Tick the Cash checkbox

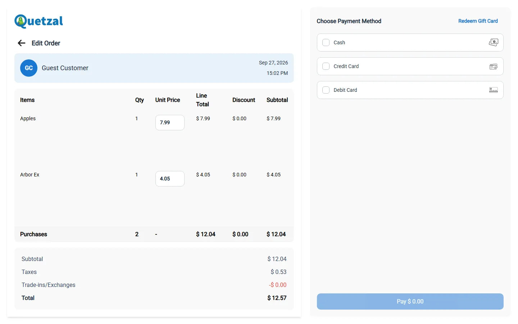pyautogui.click(x=326, y=42)
